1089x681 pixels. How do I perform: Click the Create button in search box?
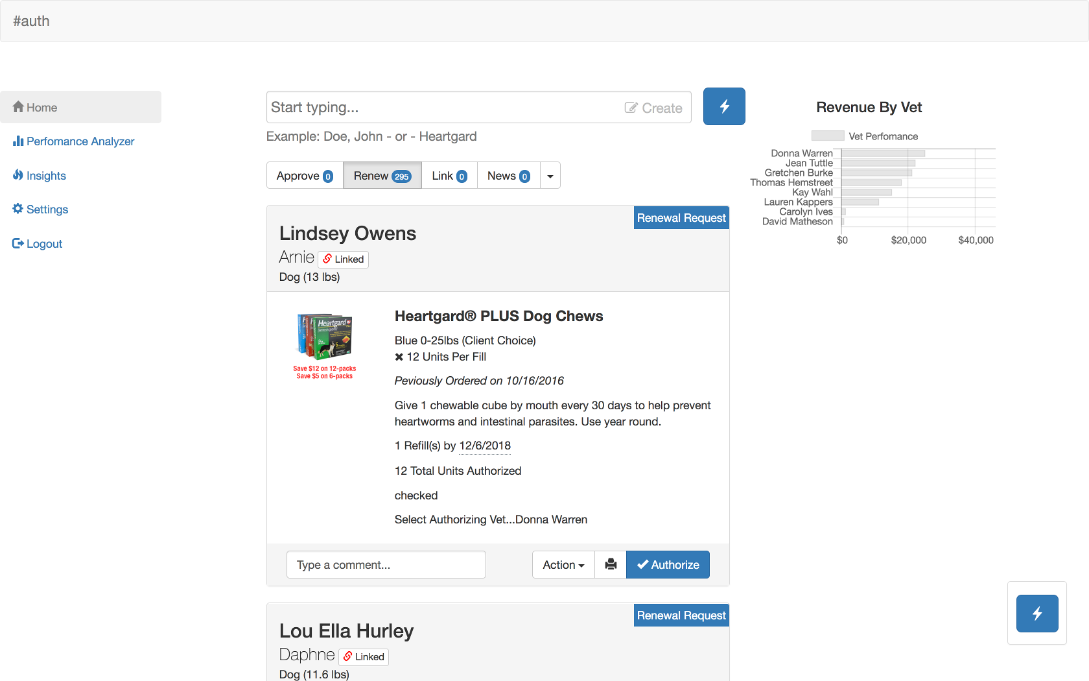tap(653, 108)
